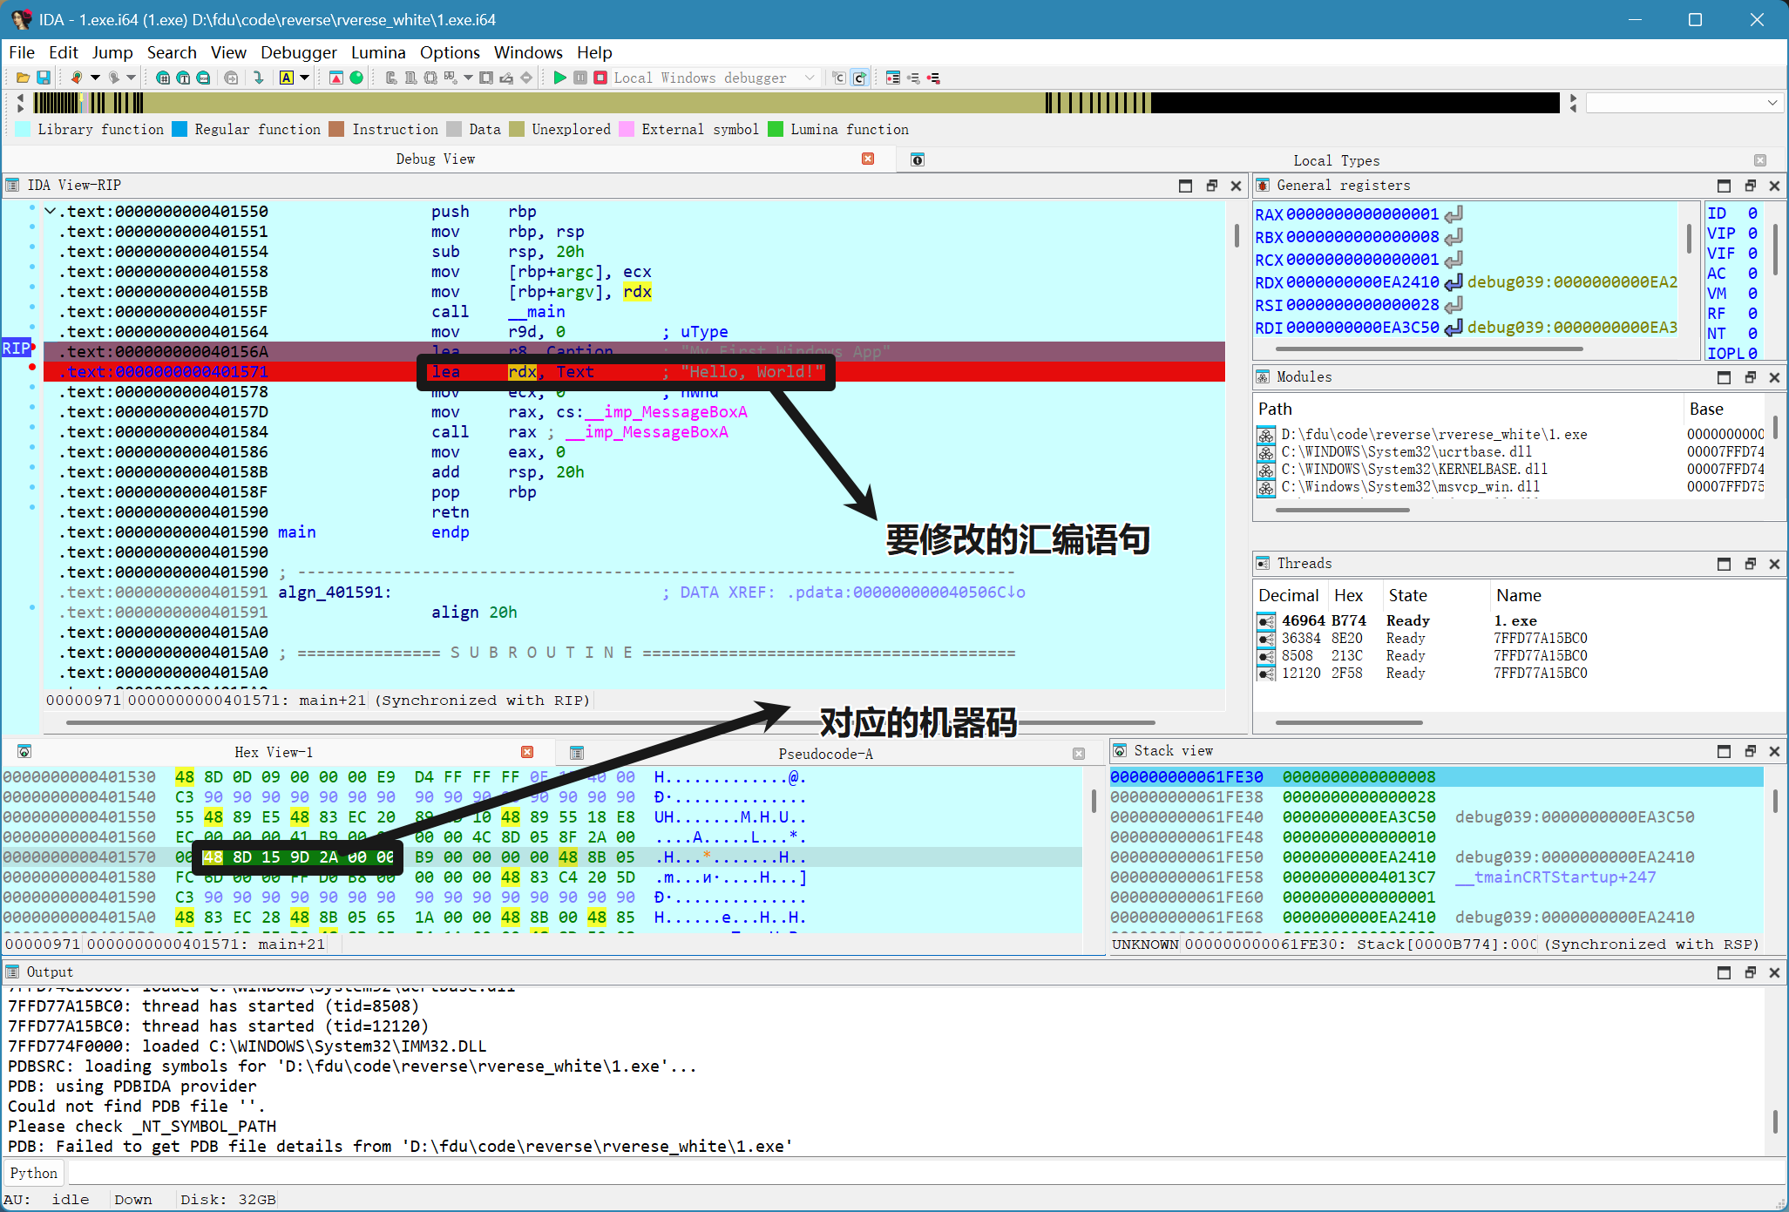
Task: Pause the debugged process
Action: [580, 78]
